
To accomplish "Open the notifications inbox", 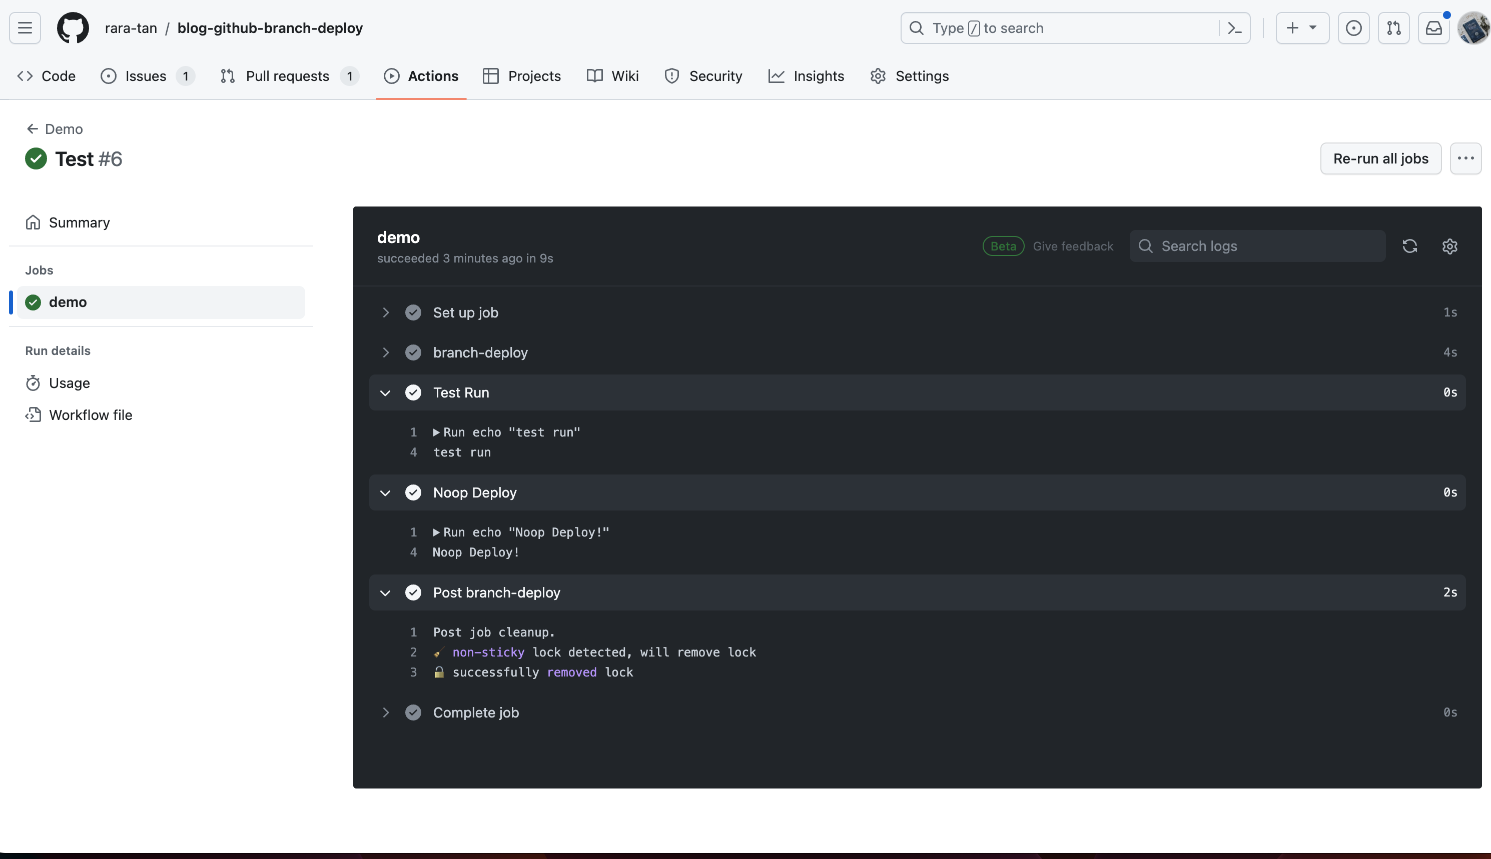I will (1433, 27).
